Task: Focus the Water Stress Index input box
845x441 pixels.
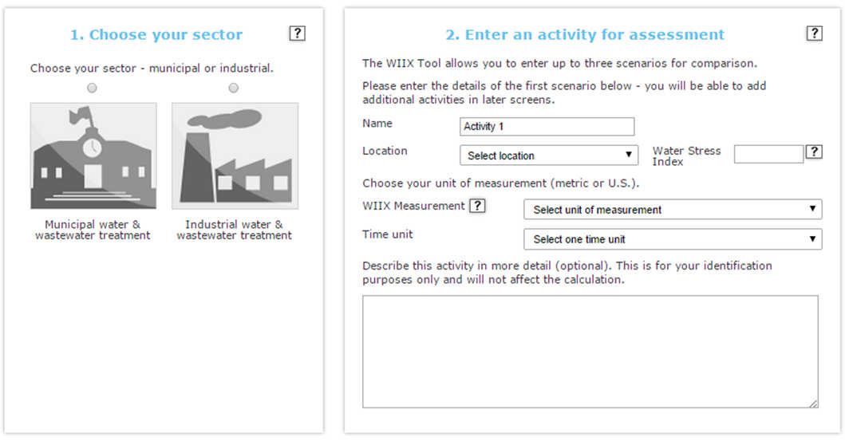Action: 768,154
